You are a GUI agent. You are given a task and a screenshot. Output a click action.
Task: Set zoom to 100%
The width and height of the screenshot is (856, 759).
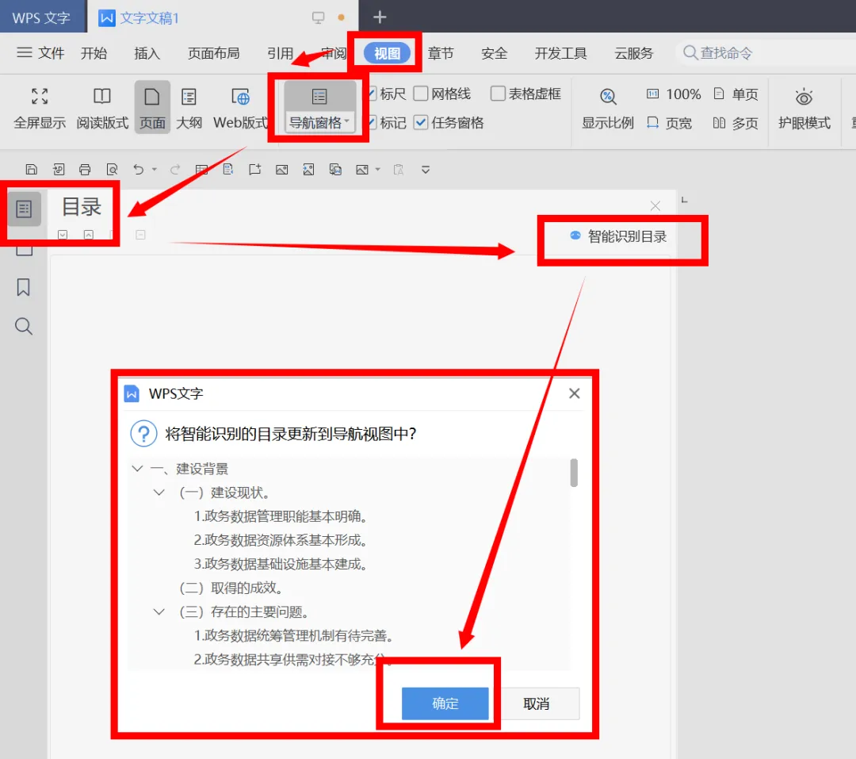[673, 94]
